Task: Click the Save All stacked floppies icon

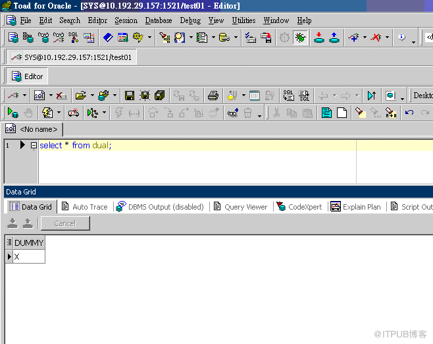Action: (159, 96)
